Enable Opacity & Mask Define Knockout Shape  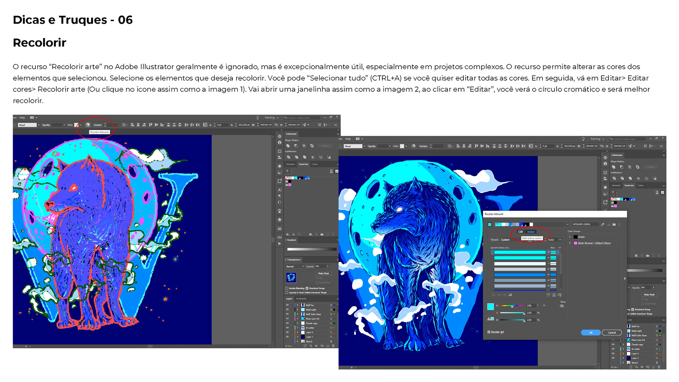287,292
